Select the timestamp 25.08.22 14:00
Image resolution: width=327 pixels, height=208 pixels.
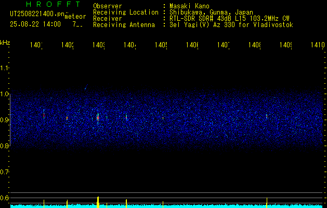point(35,24)
